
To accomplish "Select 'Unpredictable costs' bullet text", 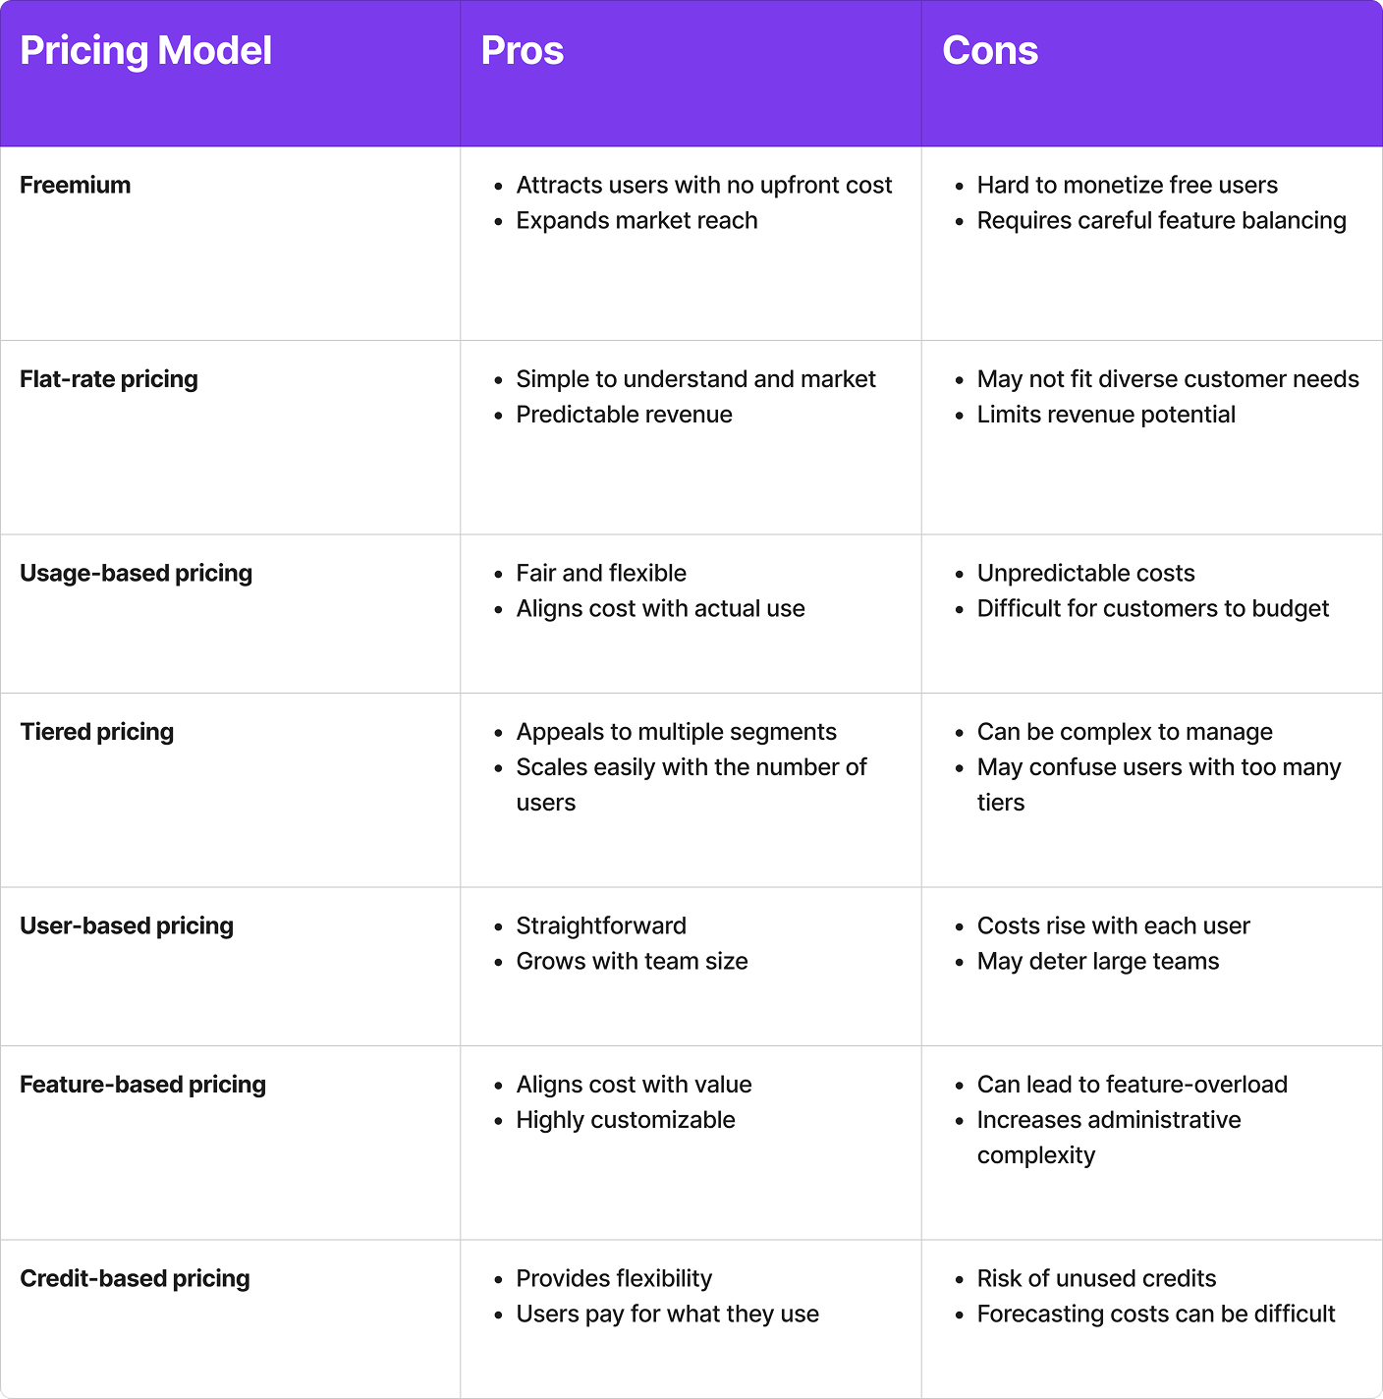I will pyautogui.click(x=1086, y=573).
